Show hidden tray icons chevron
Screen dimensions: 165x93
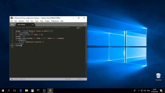(139, 90)
